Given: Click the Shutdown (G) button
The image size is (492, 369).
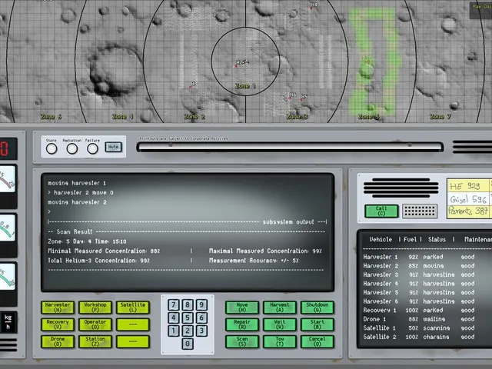Looking at the screenshot, I should (x=317, y=307).
